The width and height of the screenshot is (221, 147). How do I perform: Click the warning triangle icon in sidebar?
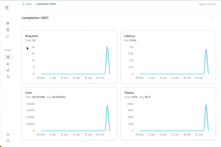(x=8, y=134)
